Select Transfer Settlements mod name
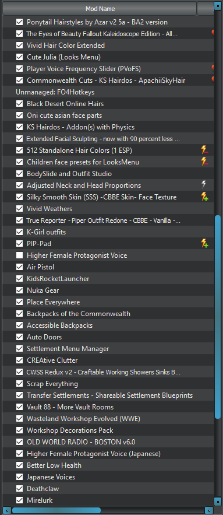223x515 pixels. (x=110, y=395)
